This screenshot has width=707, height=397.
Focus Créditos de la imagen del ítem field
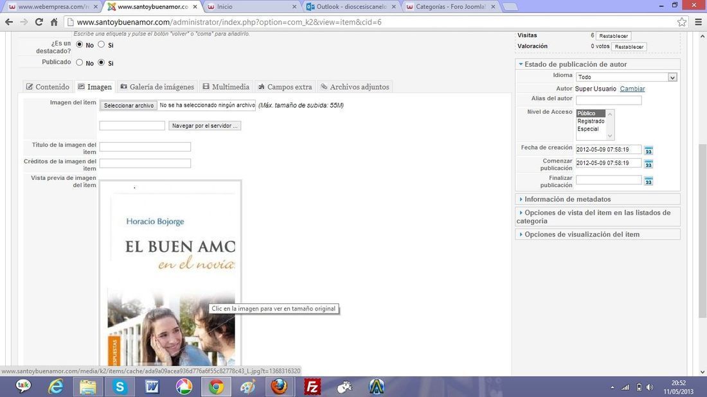pyautogui.click(x=145, y=163)
